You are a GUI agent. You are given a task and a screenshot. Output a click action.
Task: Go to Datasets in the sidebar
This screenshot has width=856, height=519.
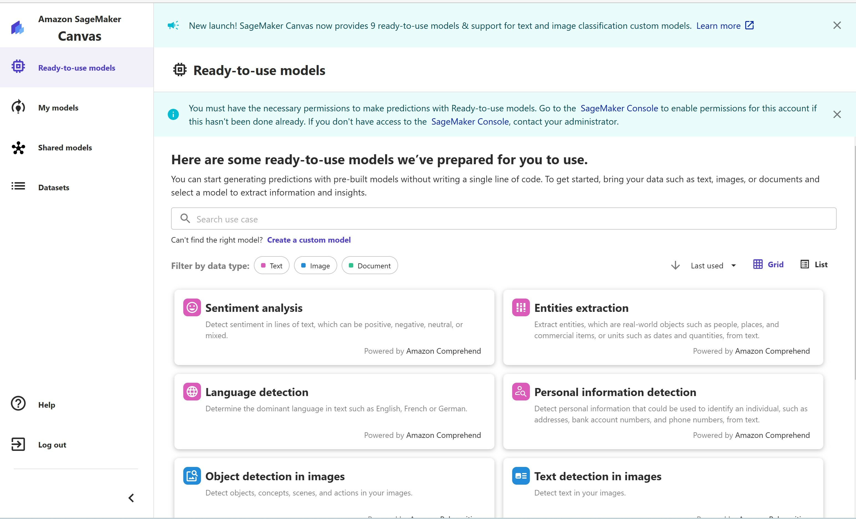pyautogui.click(x=53, y=187)
